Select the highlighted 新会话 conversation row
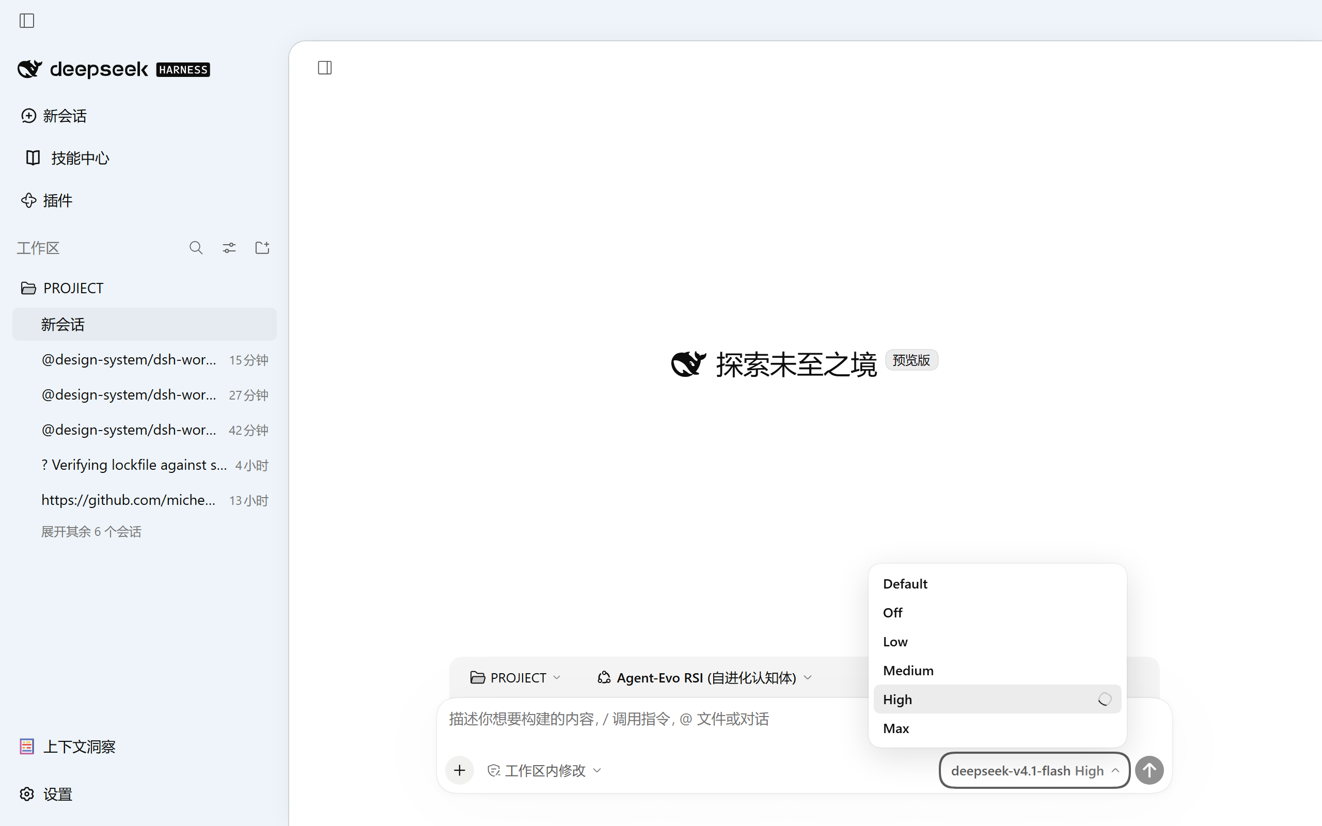 click(145, 325)
